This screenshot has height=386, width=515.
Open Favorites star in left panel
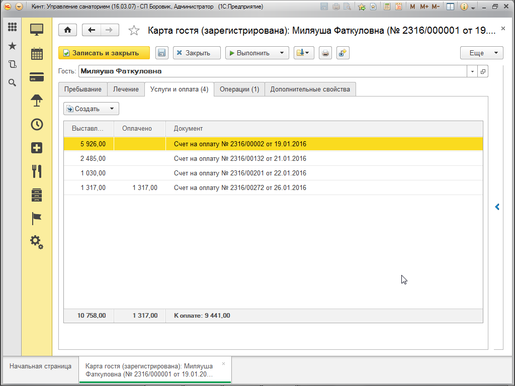tap(12, 46)
